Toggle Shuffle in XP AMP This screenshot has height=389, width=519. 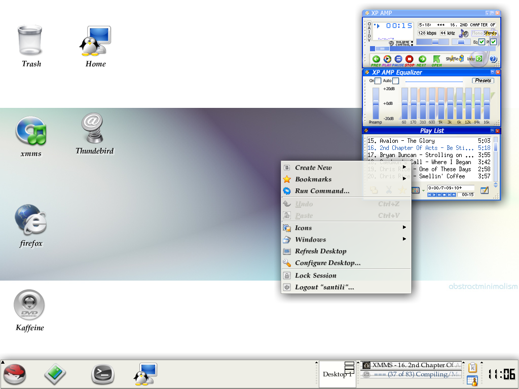(455, 59)
